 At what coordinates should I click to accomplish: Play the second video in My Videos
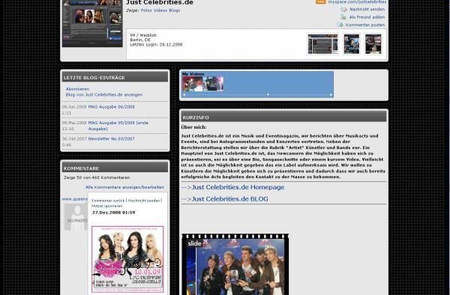tap(213, 84)
